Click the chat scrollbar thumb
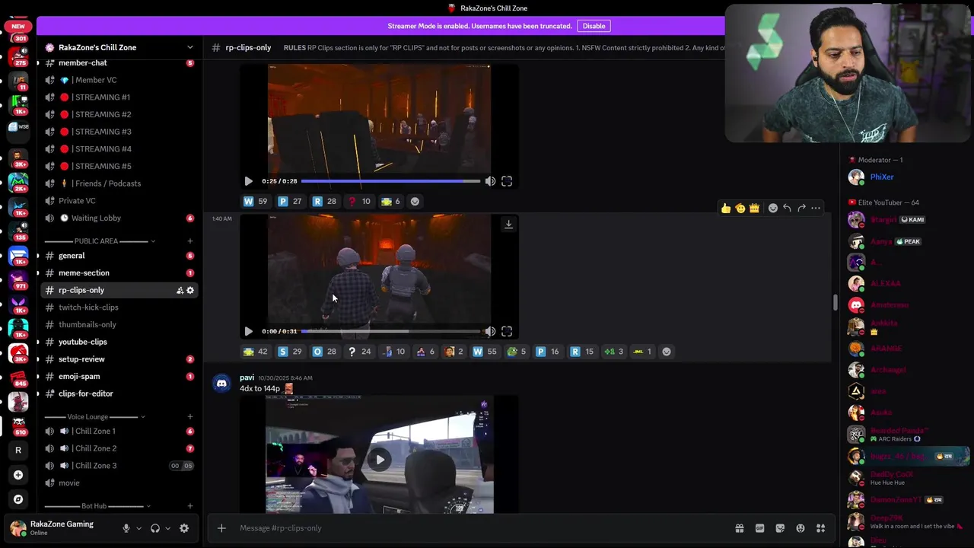 [835, 302]
